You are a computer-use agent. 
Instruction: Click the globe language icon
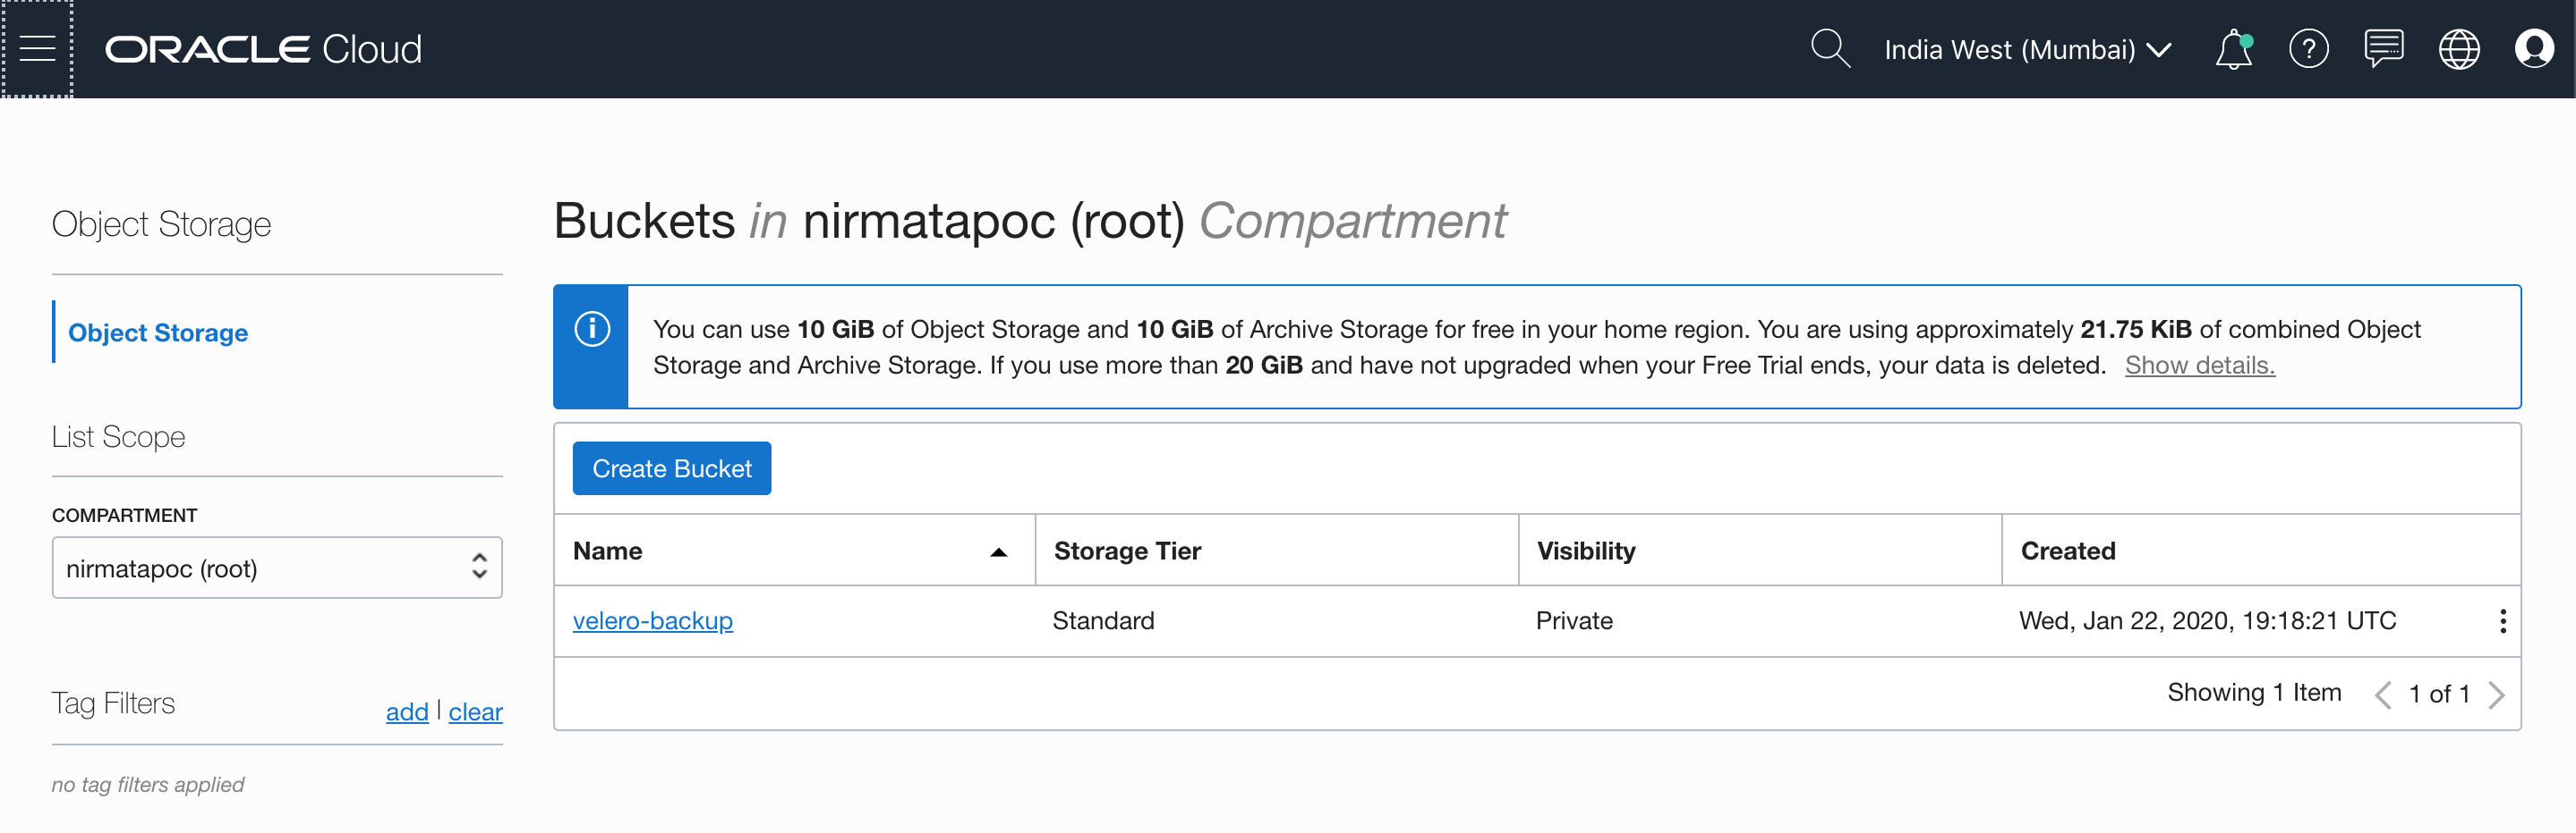2459,48
